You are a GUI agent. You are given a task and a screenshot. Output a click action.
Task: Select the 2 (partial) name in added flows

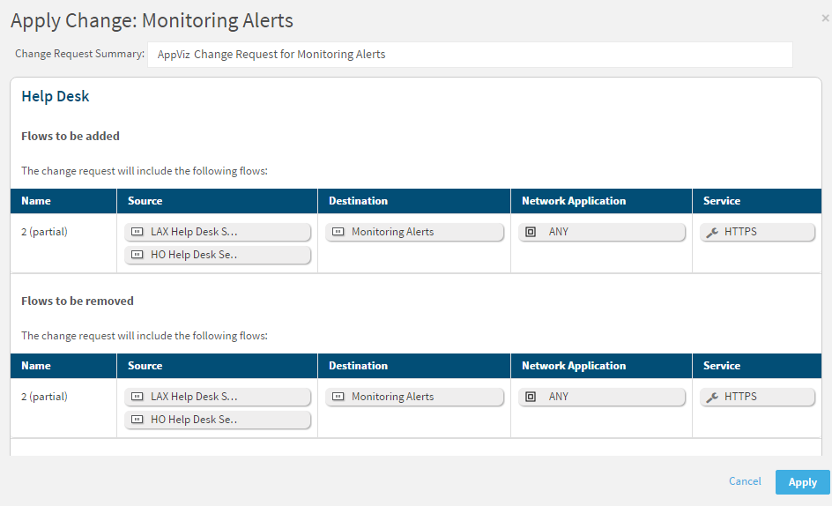click(44, 232)
